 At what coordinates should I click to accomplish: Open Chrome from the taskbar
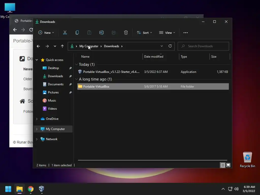pyautogui.click(x=31, y=189)
